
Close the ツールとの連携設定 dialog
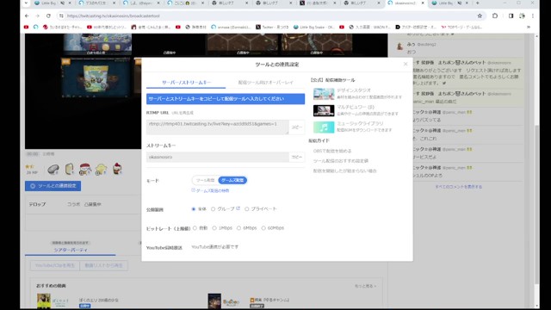(406, 64)
